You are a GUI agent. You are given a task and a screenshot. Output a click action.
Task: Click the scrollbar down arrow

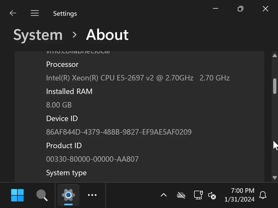(274, 178)
